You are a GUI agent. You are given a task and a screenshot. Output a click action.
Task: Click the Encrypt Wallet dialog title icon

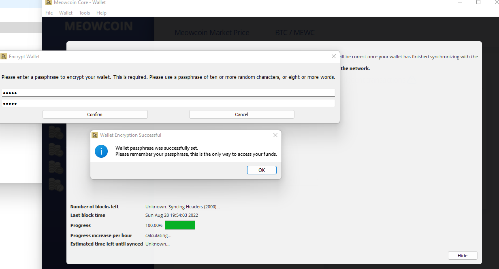pyautogui.click(x=4, y=57)
